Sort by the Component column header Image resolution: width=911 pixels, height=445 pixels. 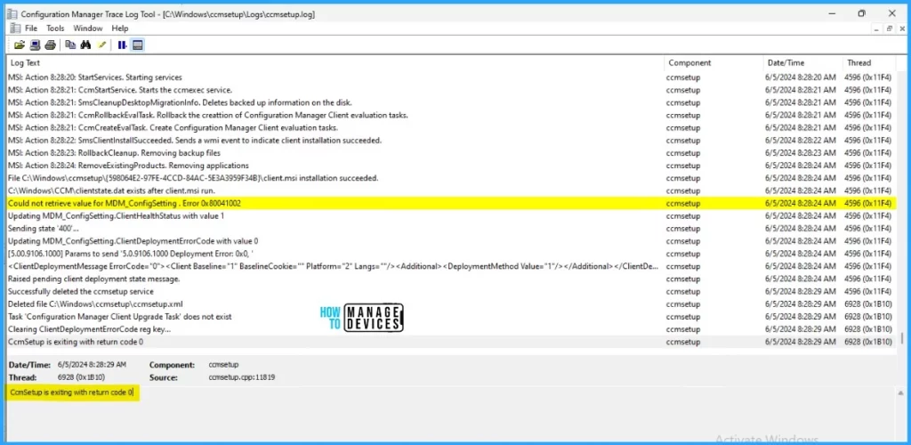click(x=713, y=62)
